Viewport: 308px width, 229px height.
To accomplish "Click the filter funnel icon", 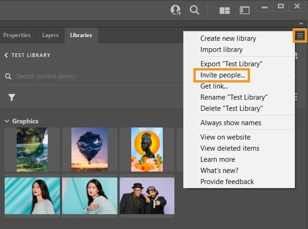I will tap(12, 97).
